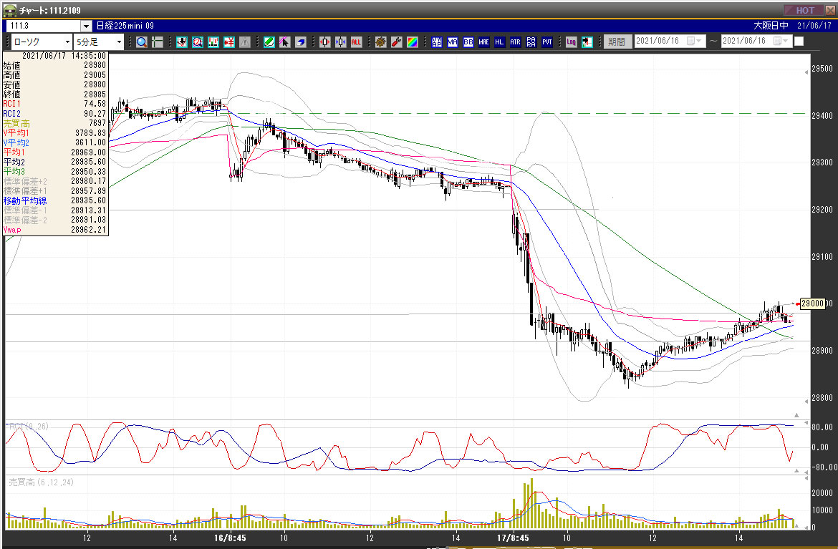Open the 5分足 timeframe dropdown

point(119,42)
